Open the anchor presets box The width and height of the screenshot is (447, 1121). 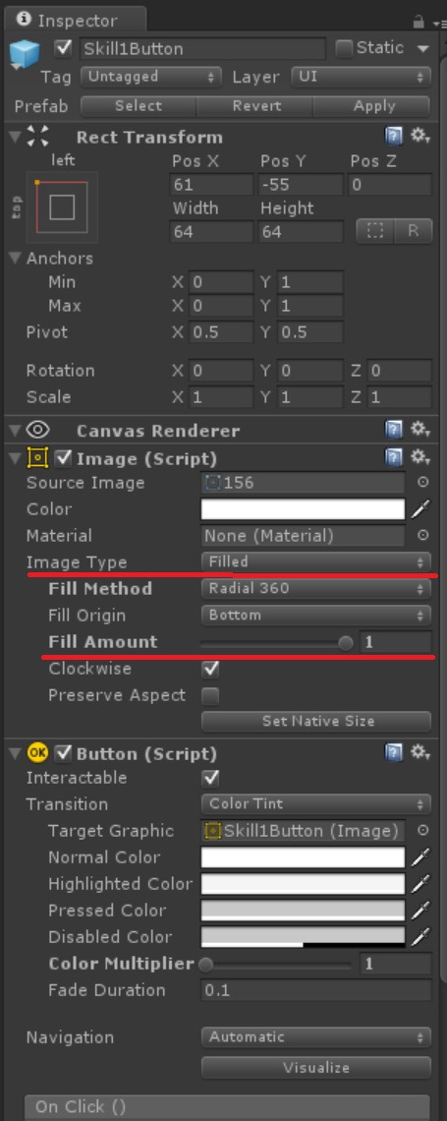(62, 206)
